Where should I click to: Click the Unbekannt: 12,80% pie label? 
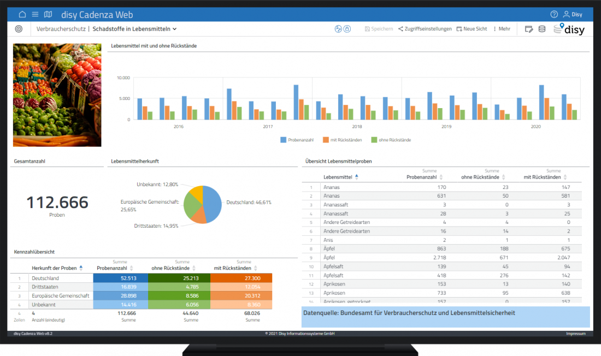click(x=157, y=185)
